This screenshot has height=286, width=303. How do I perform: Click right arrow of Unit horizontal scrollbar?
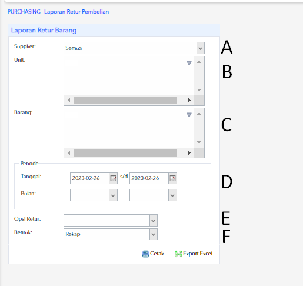[x=189, y=101]
